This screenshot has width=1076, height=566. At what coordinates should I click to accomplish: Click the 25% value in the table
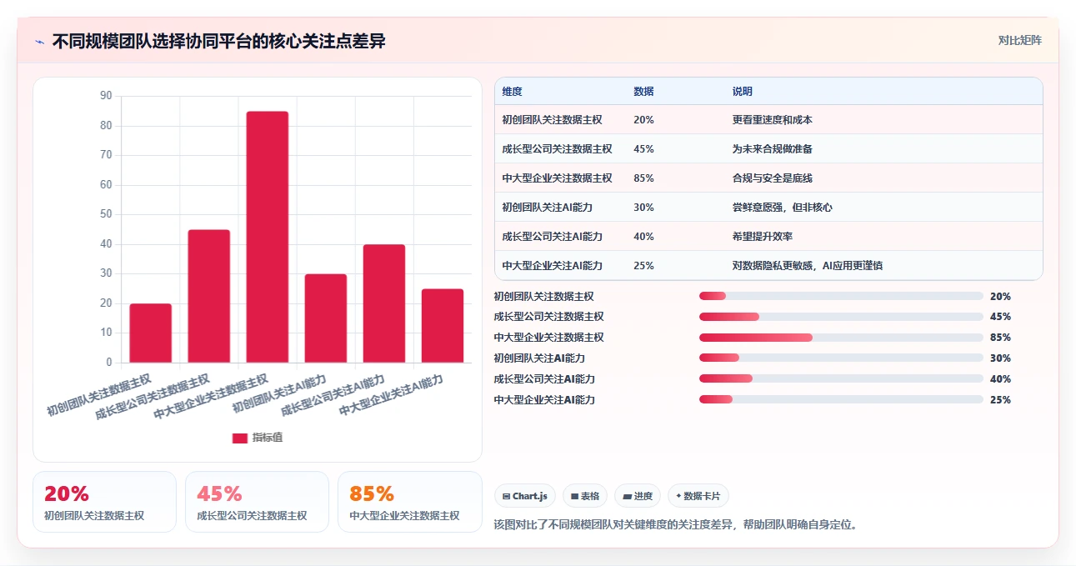pyautogui.click(x=643, y=266)
